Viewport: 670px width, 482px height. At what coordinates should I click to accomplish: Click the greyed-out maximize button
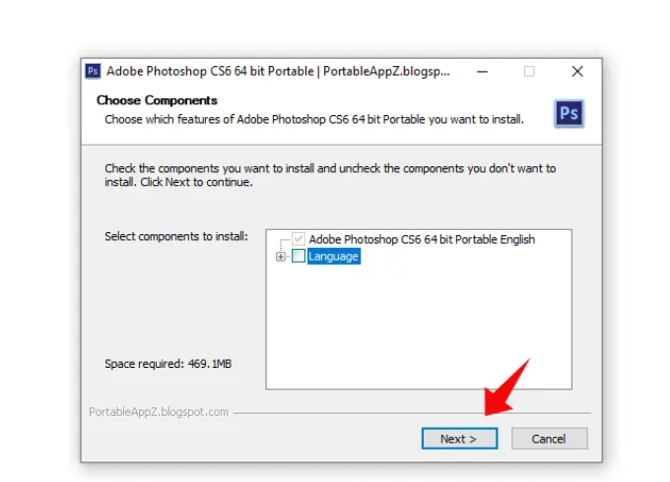(x=529, y=71)
